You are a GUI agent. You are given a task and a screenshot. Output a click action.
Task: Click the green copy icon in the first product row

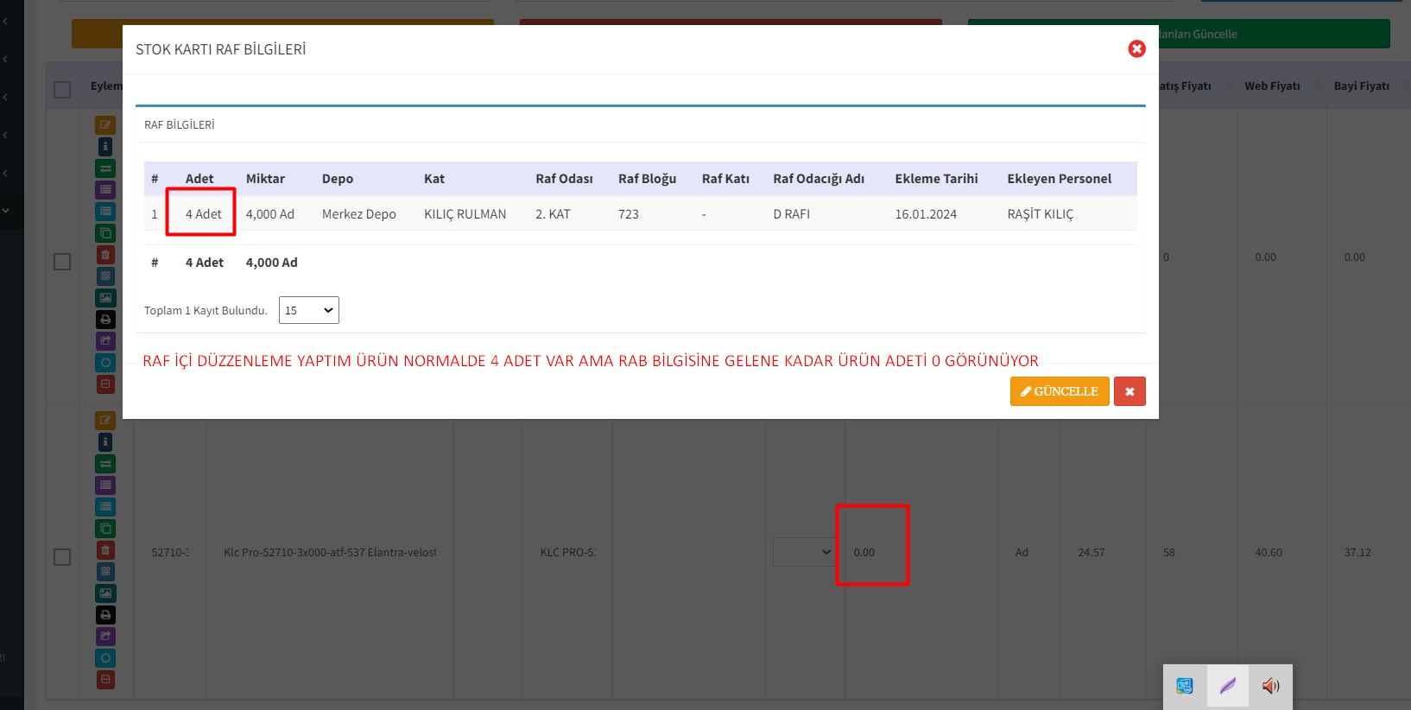tap(105, 233)
